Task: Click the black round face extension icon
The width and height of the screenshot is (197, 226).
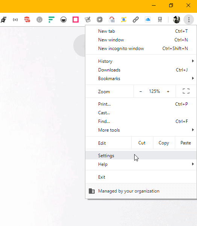Action: (x=64, y=20)
